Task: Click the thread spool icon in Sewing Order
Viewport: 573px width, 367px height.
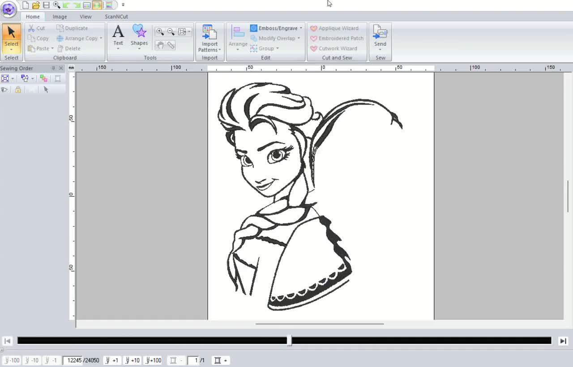Action: (x=58, y=78)
